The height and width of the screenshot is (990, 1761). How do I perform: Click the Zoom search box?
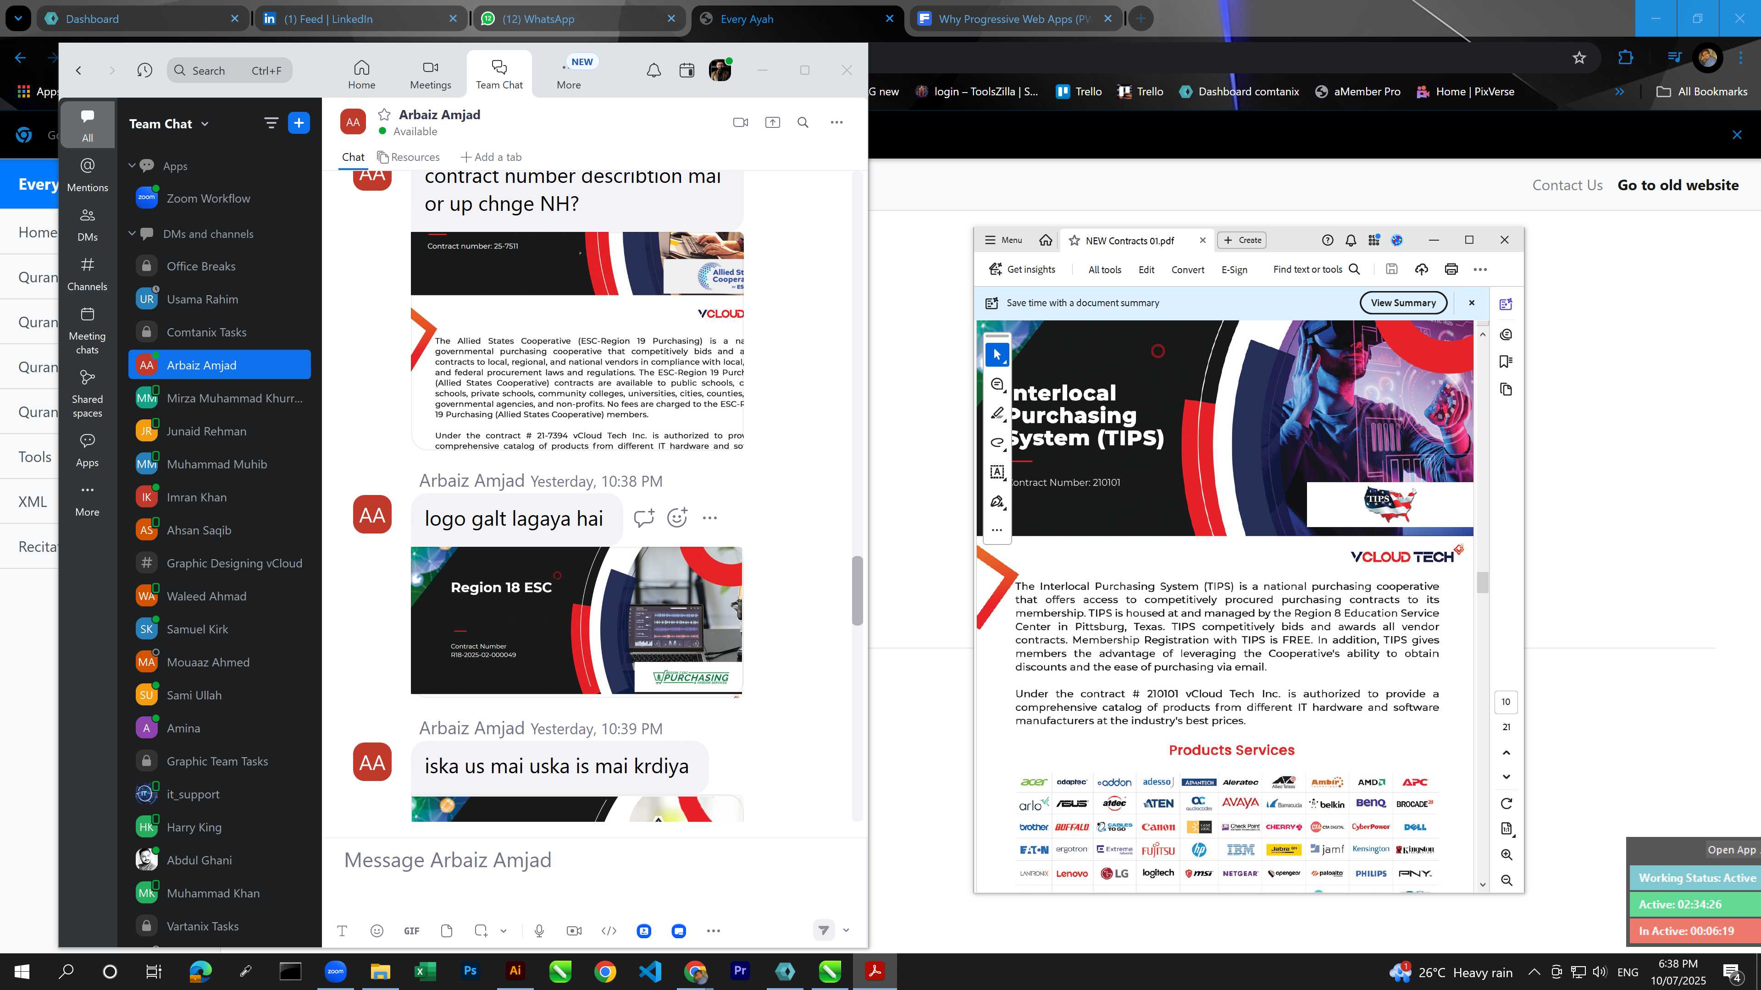(x=230, y=71)
